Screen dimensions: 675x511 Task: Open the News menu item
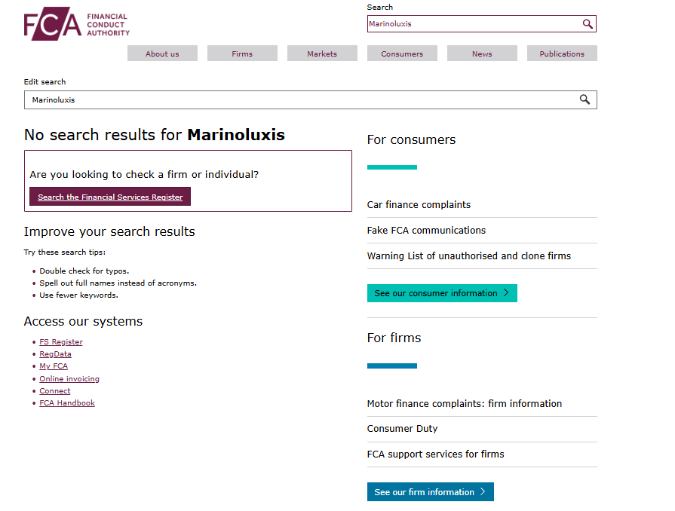click(x=482, y=54)
